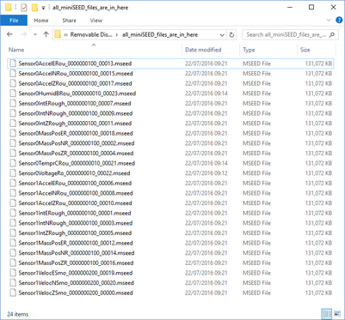Expand the ribbon with the chevron

(329, 20)
